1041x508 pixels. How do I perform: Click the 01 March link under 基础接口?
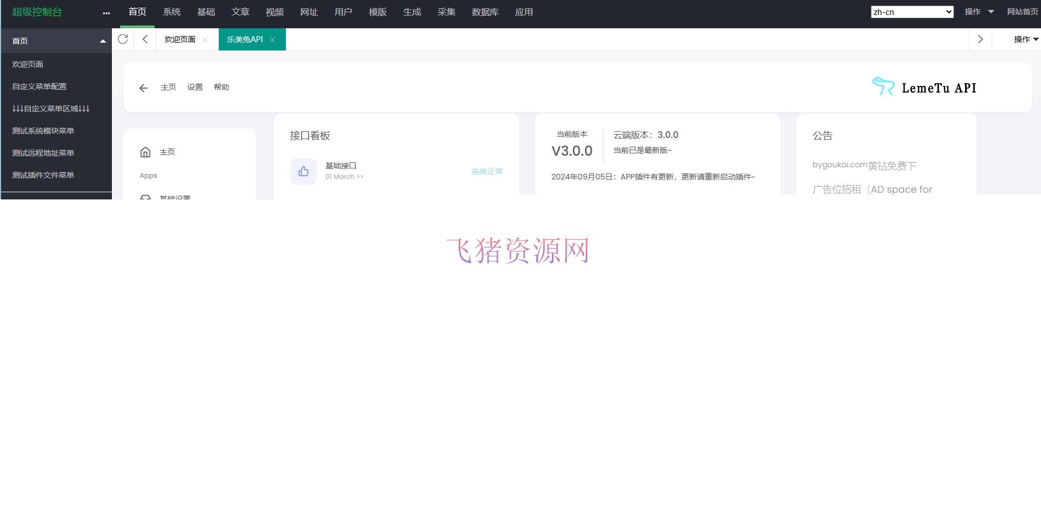point(344,177)
